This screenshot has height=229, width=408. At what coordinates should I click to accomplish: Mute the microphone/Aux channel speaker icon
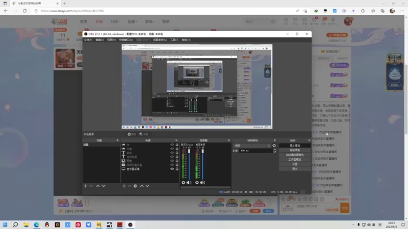(x=189, y=183)
